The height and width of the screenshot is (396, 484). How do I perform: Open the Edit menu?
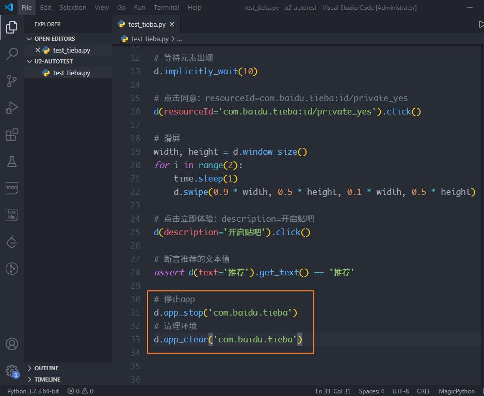45,7
